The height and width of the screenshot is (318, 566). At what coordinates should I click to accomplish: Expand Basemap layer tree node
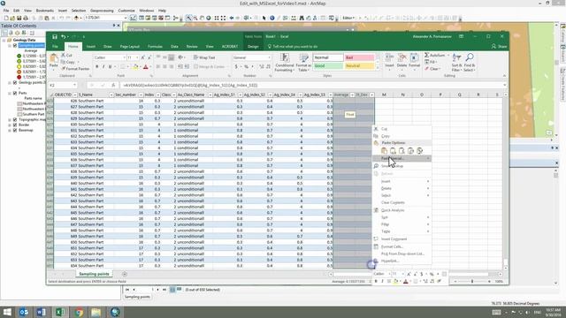click(x=10, y=130)
